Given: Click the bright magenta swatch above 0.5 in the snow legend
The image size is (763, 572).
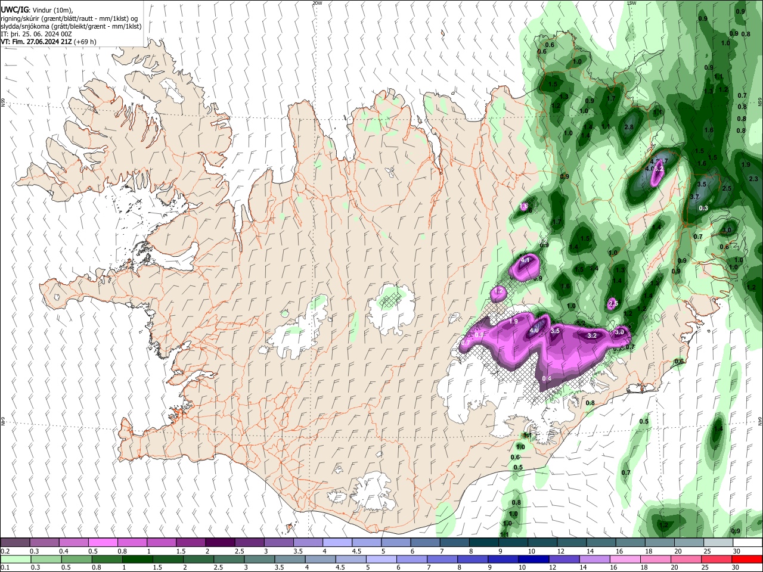Looking at the screenshot, I should click(x=103, y=542).
